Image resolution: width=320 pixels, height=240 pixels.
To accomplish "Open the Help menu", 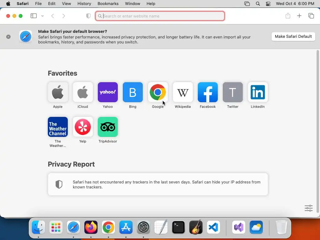I will coord(151,4).
